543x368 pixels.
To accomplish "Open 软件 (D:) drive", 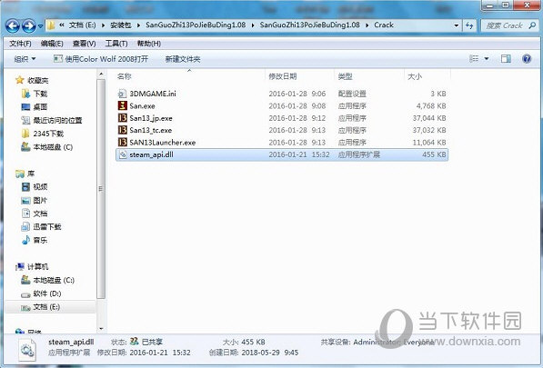I will (47, 293).
